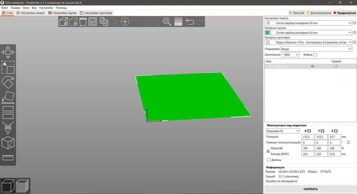Enable the Кайма checkbox
The image size is (357, 194).
coord(315,55)
